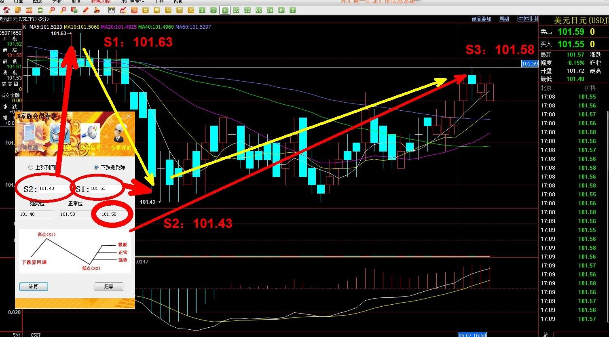Select the 4hr period icon
Image resolution: width=609 pixels, height=337 pixels.
click(281, 10)
